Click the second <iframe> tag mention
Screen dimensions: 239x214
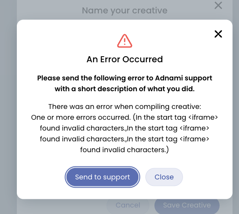195,128
